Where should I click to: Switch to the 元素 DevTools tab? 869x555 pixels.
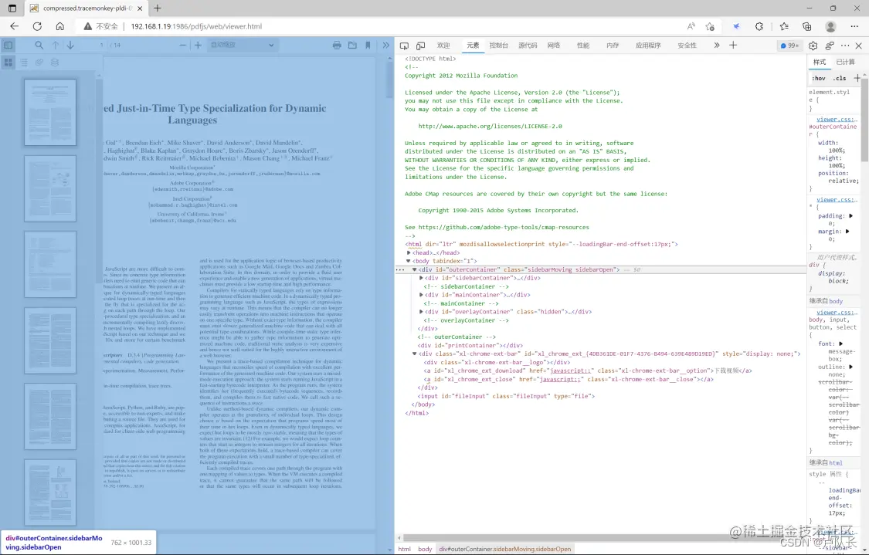click(x=473, y=46)
